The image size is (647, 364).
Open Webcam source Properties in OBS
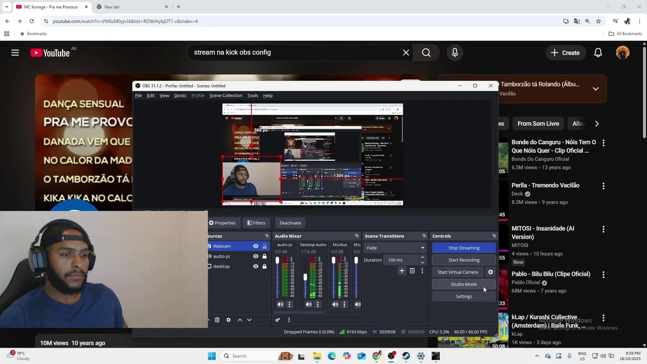222,223
